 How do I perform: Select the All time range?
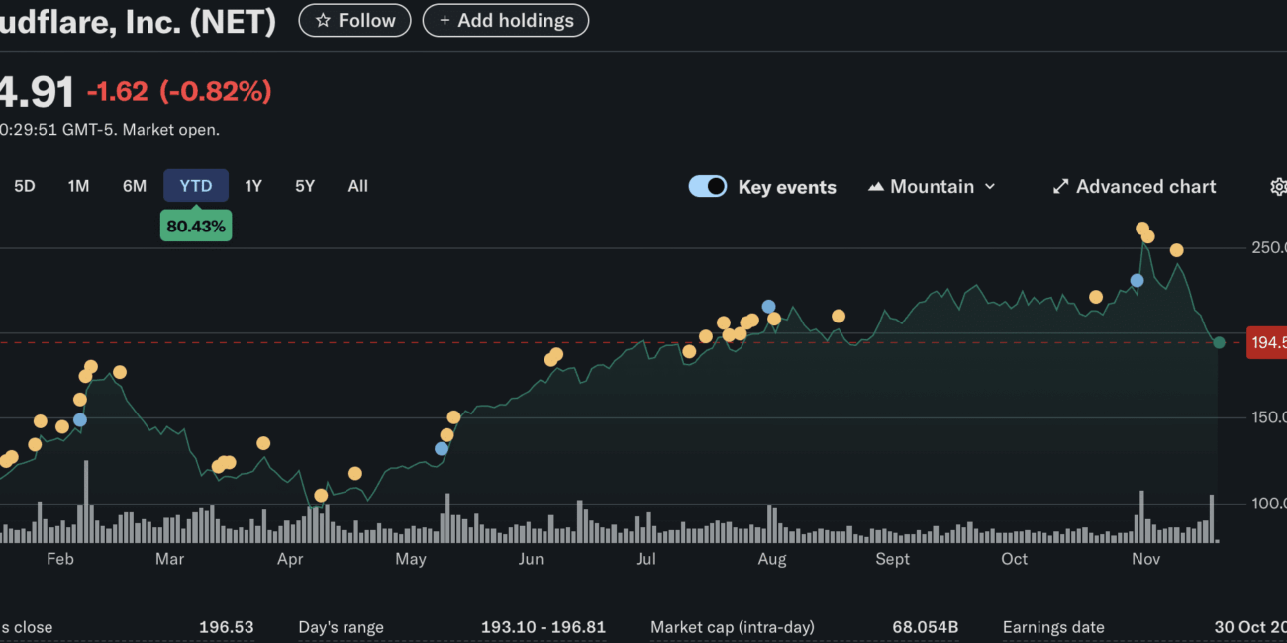pos(358,186)
